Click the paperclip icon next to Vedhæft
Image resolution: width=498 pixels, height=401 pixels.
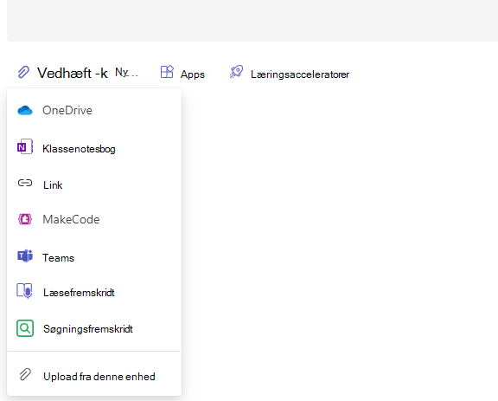point(23,72)
